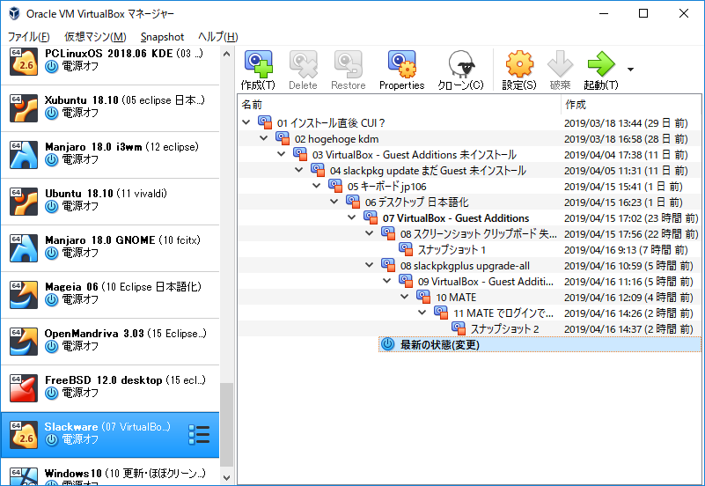705x486 pixels.
Task: Collapse 06 デスクトップ 日本語化 snapshot node
Action: (x=334, y=202)
